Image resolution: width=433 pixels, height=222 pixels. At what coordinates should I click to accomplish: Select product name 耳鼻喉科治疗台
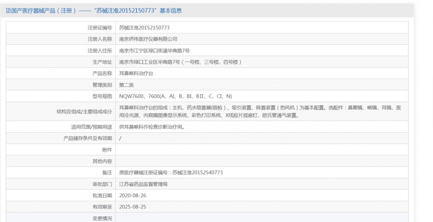[136, 74]
